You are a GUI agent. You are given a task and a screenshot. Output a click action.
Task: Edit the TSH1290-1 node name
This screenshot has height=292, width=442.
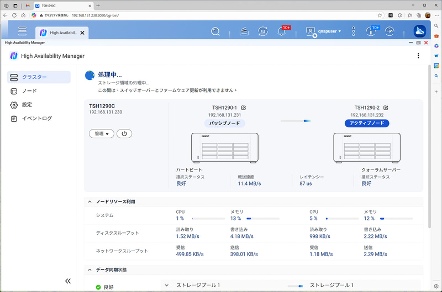[244, 107]
